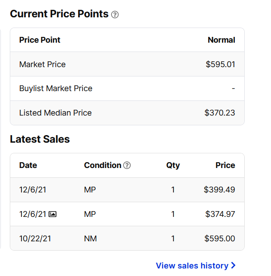Select the Qty column header
The width and height of the screenshot is (271, 276).
click(173, 165)
